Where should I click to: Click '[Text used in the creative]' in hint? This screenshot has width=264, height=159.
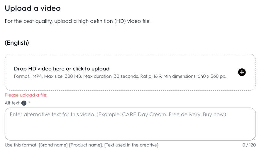click(132, 145)
